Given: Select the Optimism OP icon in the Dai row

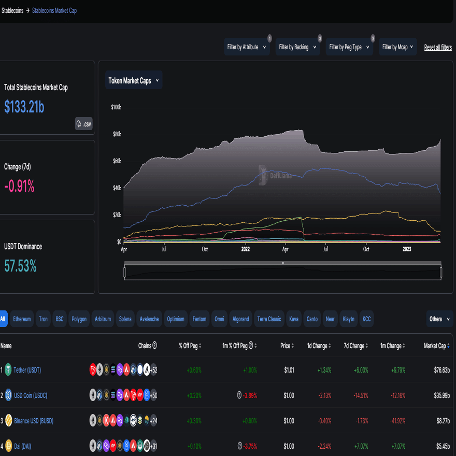Looking at the screenshot, I should tap(113, 447).
